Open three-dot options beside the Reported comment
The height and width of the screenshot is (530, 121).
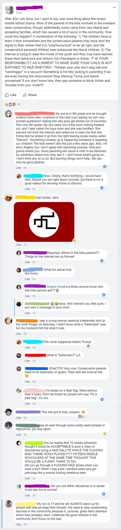click(x=111, y=255)
